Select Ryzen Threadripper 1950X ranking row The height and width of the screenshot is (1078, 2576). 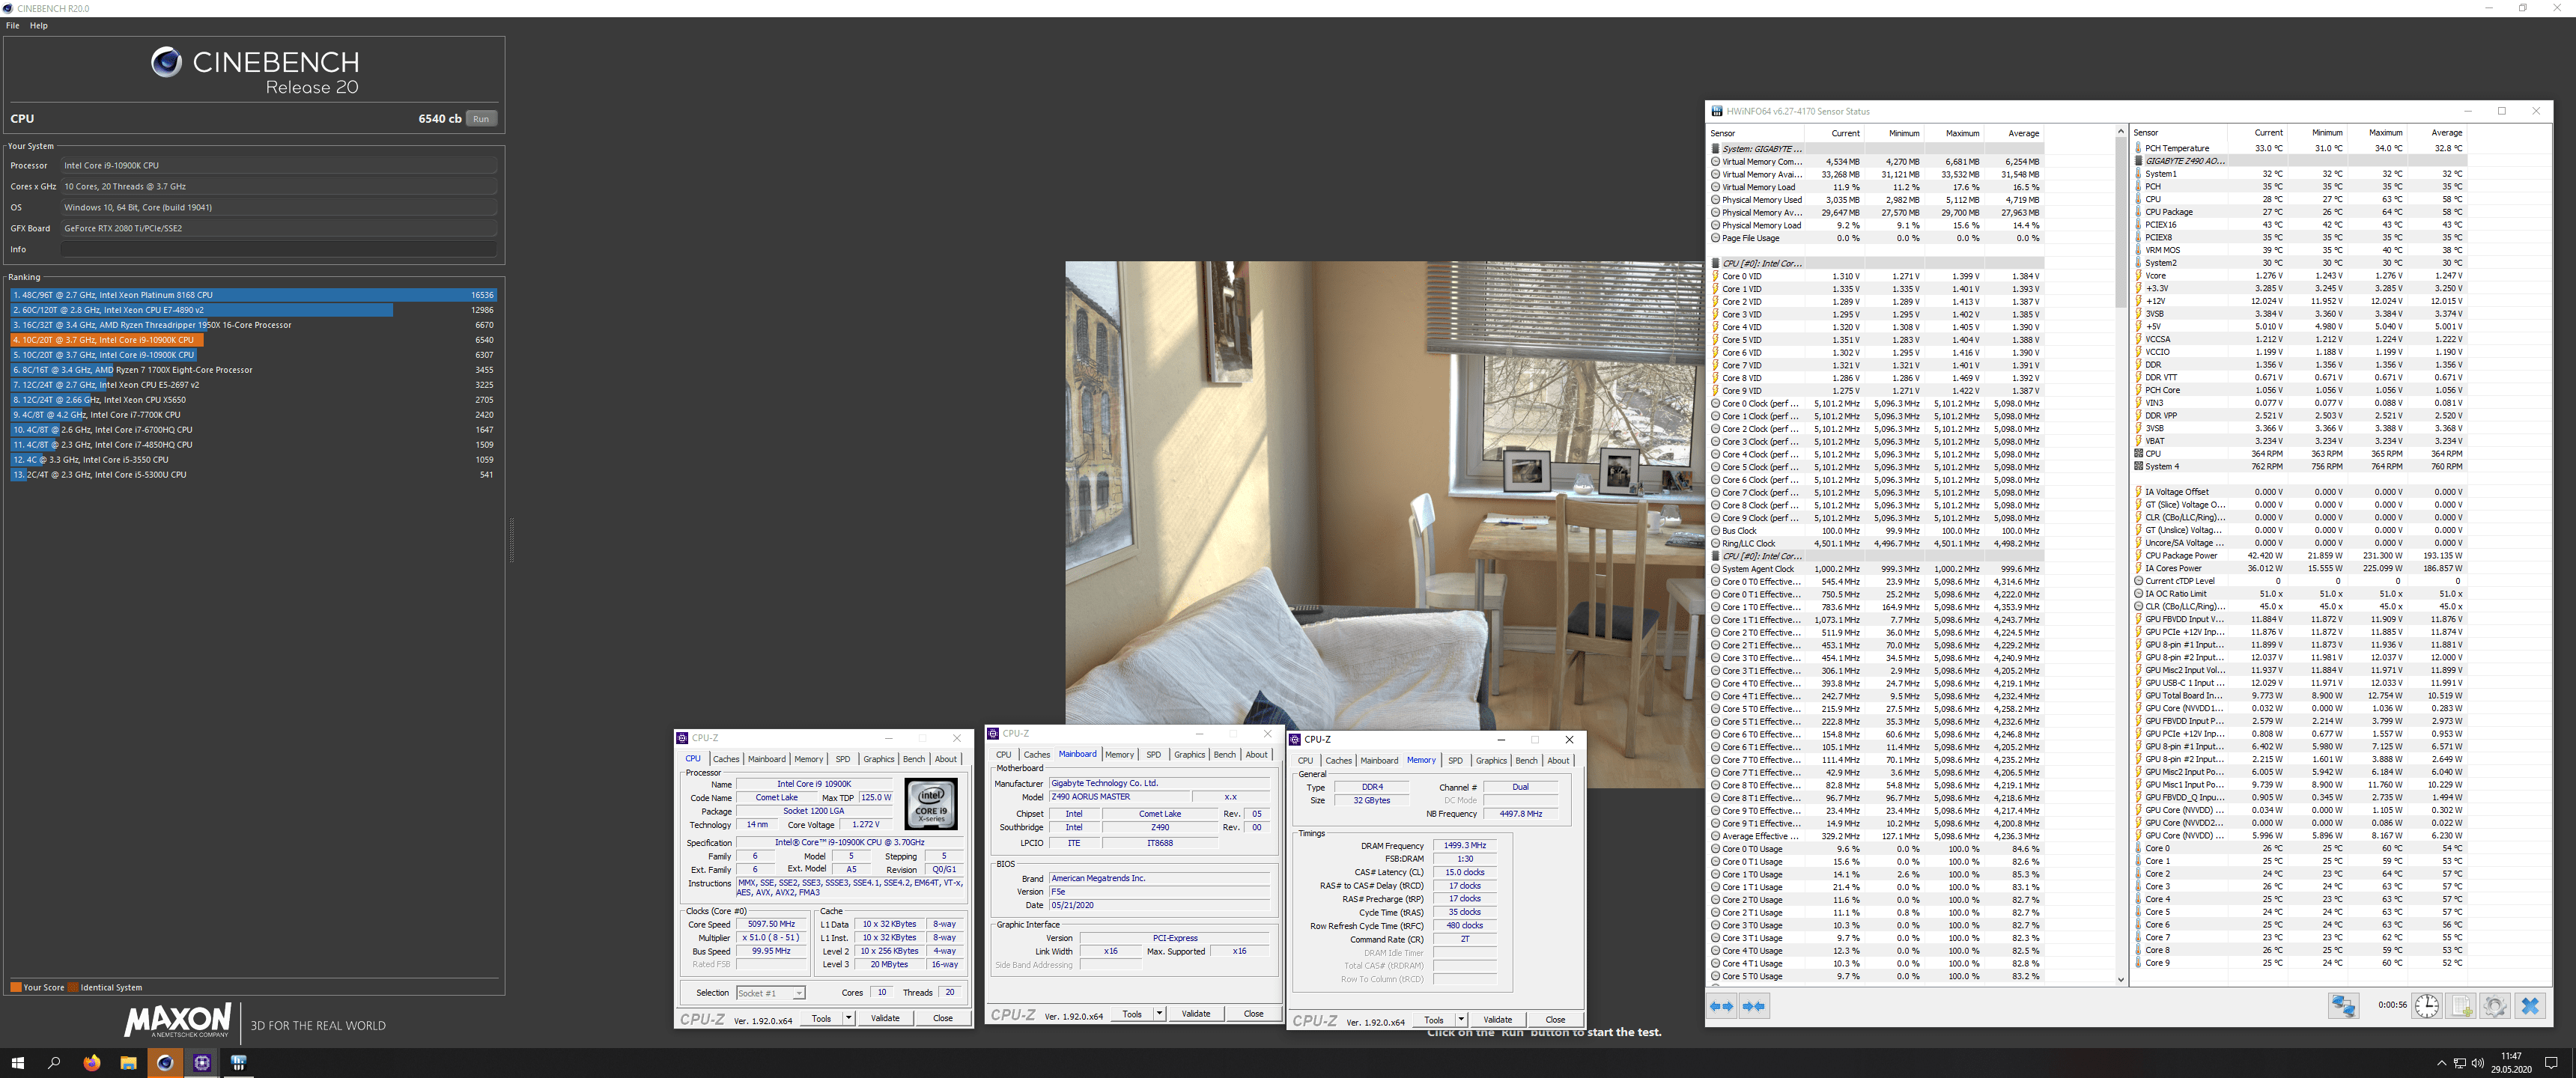pos(254,325)
